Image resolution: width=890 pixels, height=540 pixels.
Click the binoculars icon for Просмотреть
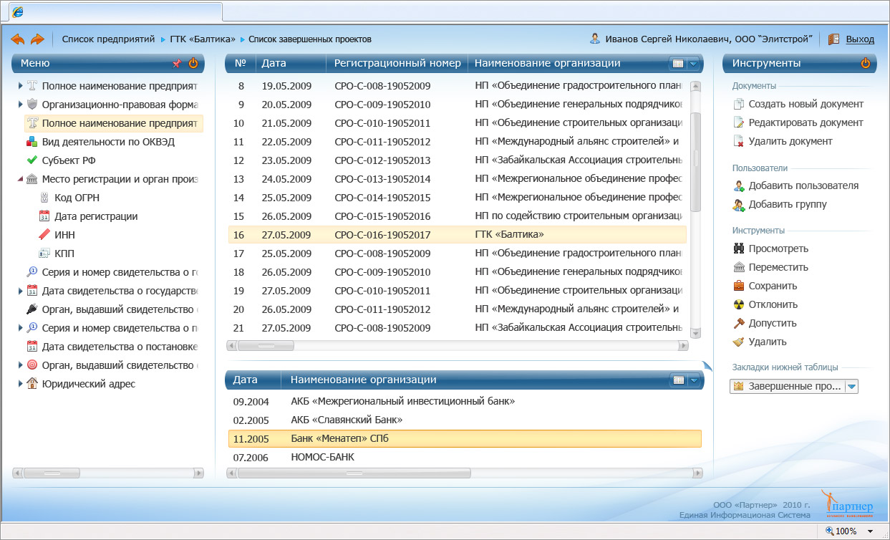pos(739,249)
